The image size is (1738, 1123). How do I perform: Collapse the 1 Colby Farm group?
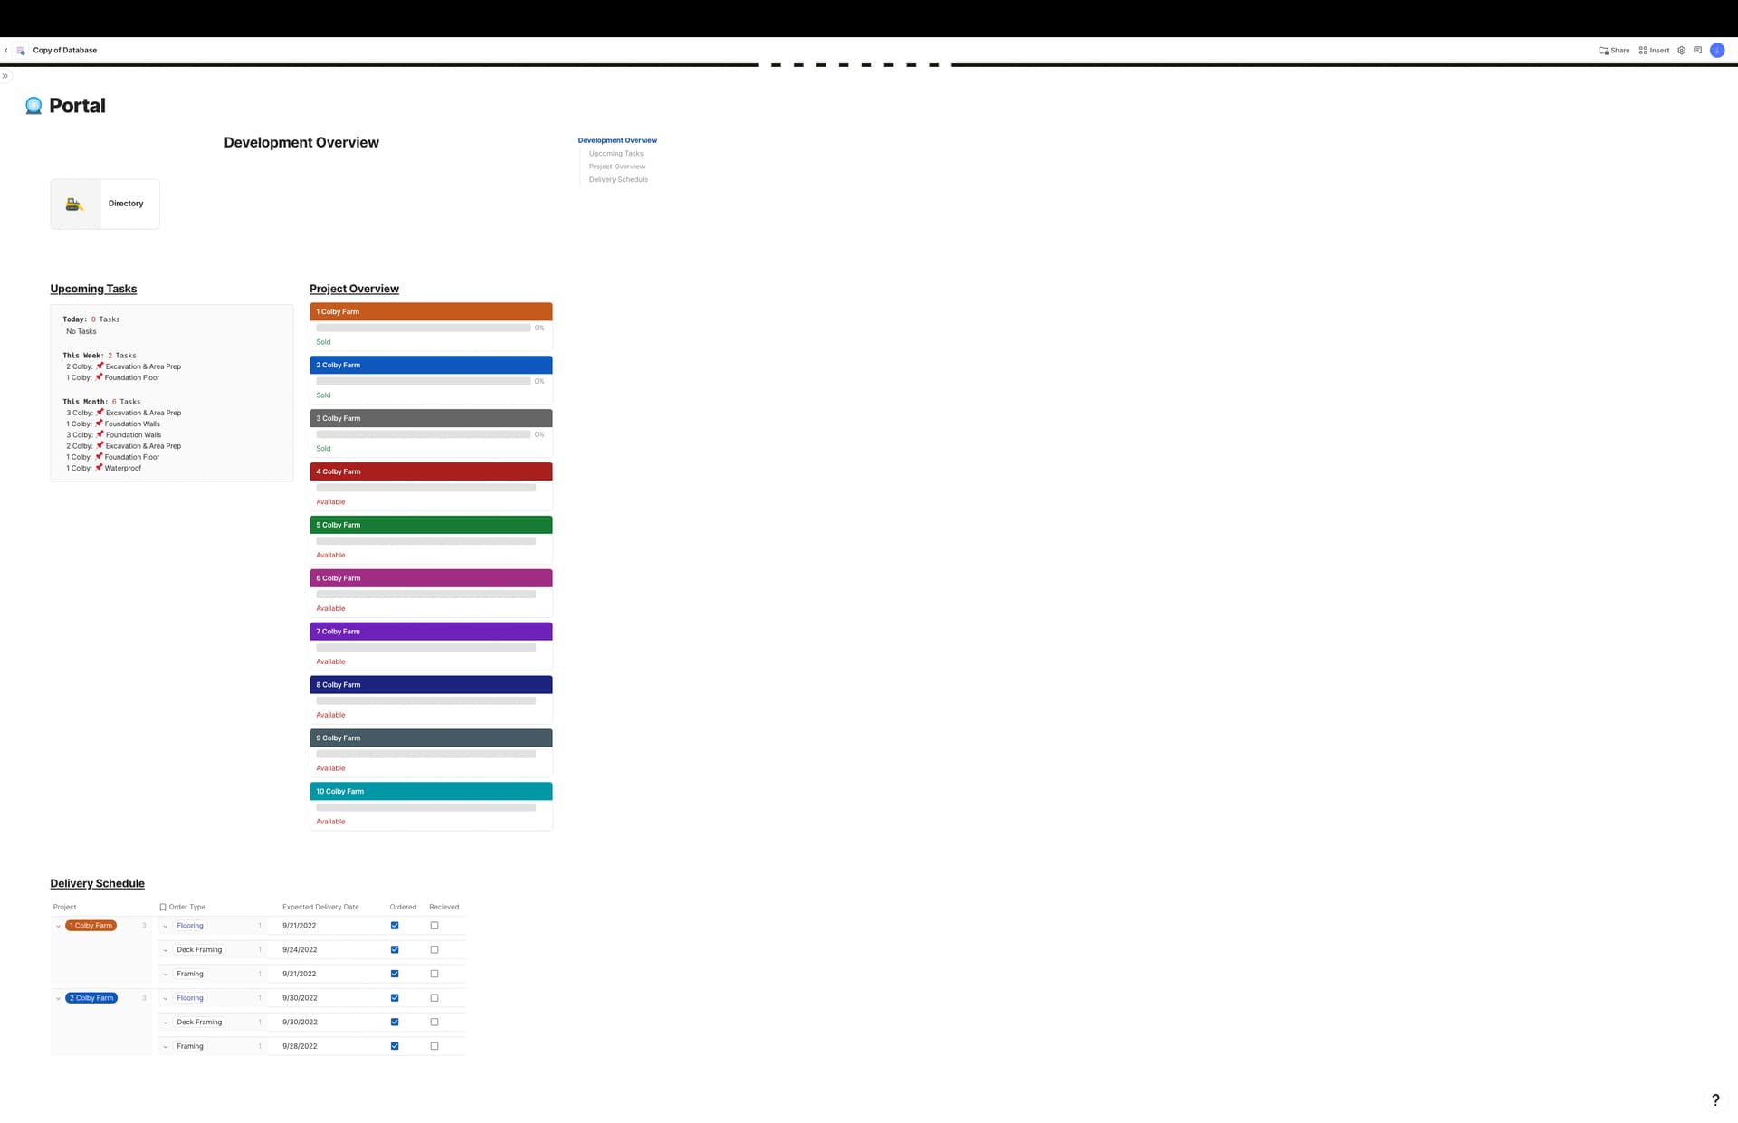tap(58, 926)
